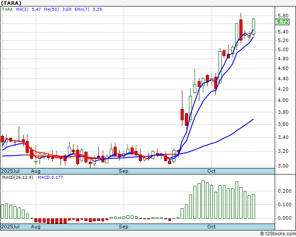Viewport: 296px width, 237px height.
Task: Click the 3.20 price axis label
Action: click(x=283, y=151)
